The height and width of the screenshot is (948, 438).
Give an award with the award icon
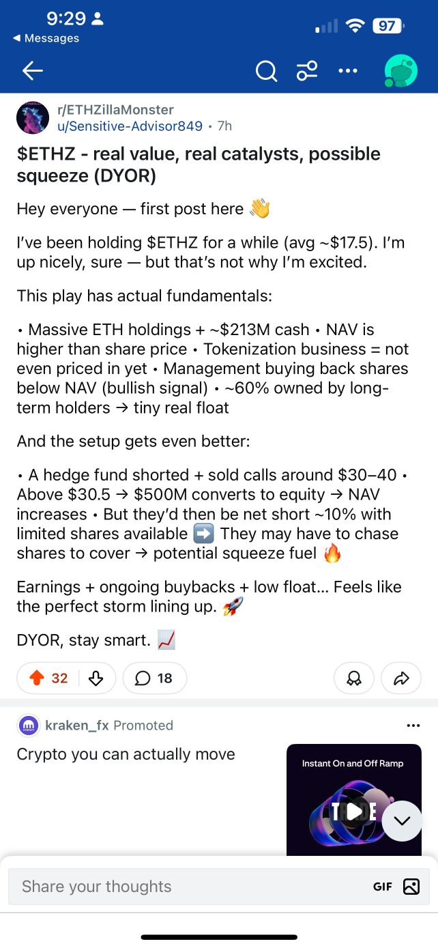coord(354,678)
